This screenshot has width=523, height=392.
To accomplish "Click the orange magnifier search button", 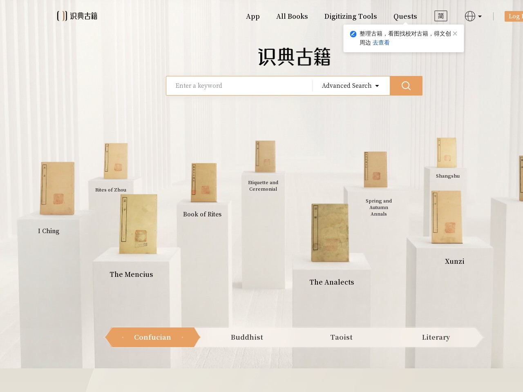I will (x=406, y=86).
